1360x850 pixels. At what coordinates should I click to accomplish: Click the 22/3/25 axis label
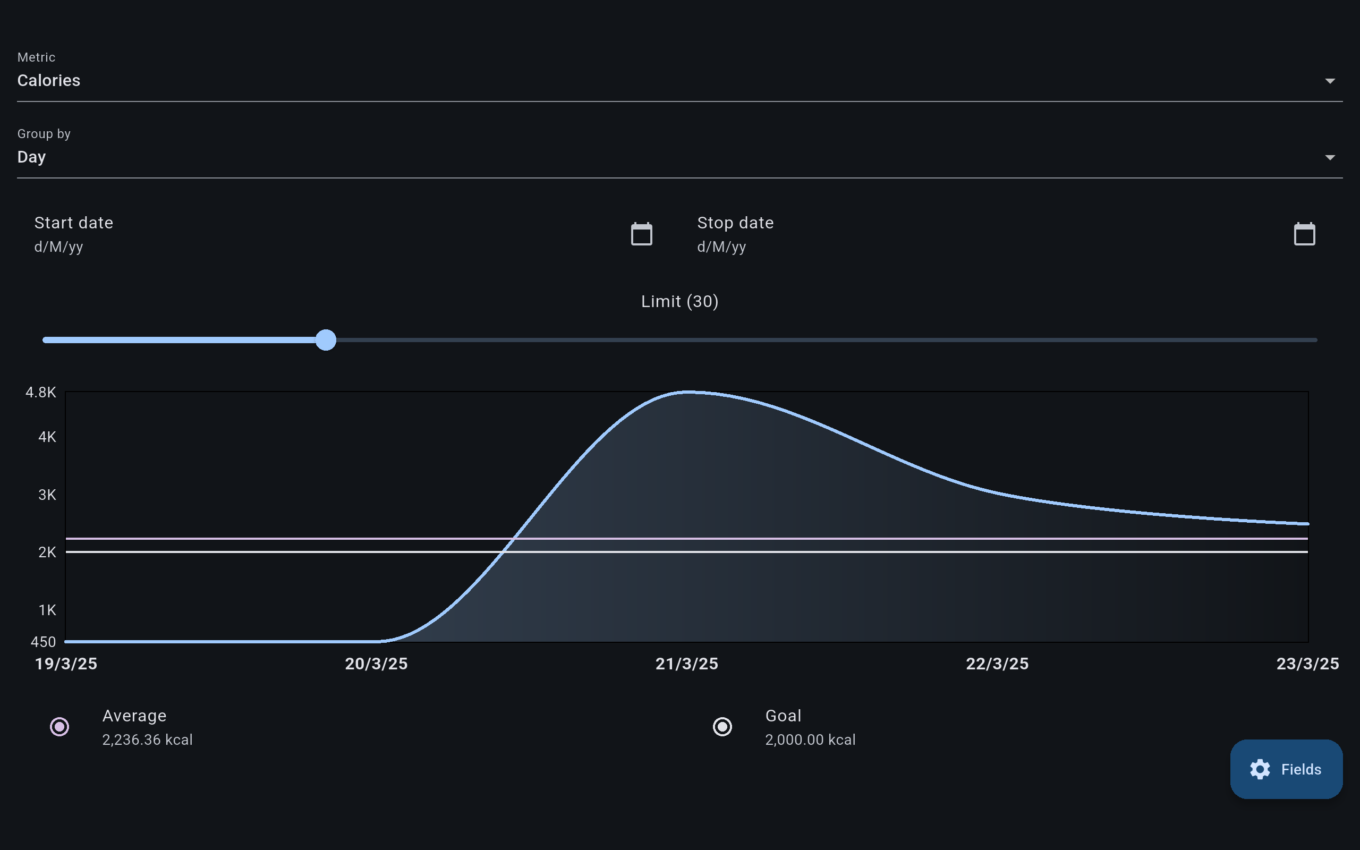[998, 664]
